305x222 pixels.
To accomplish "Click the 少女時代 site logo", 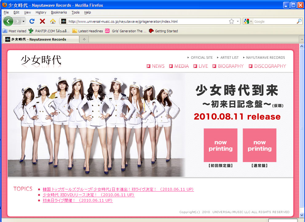I will click(41, 60).
